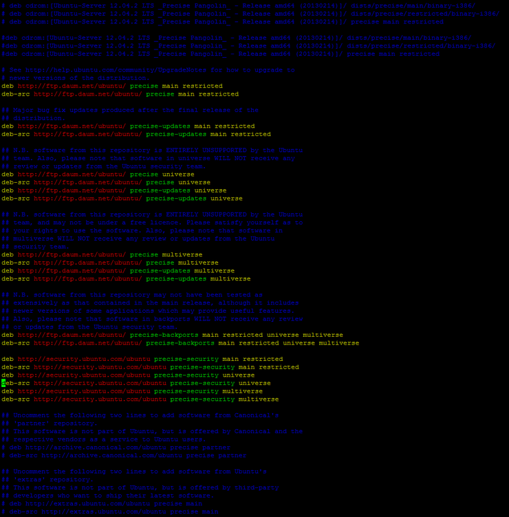This screenshot has height=517, width=509.
Task: Select the "deb-src ... precise-backports" line
Action: [180, 344]
